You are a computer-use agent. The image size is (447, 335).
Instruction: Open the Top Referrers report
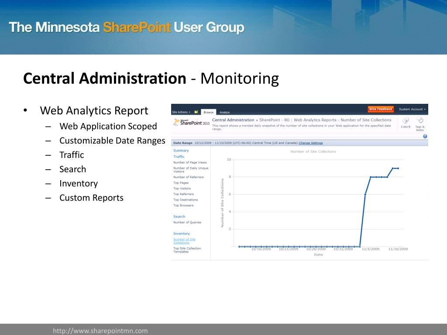tap(183, 194)
